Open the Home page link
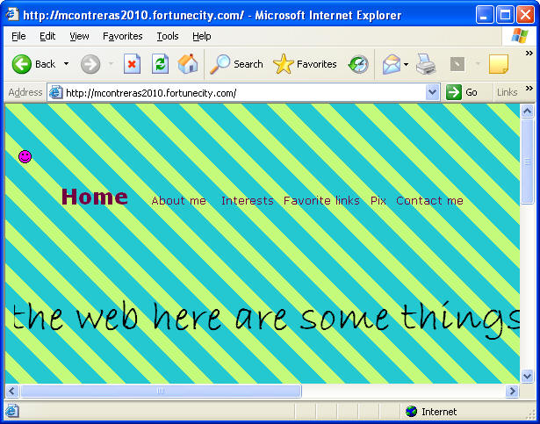The width and height of the screenshot is (540, 424). point(94,197)
